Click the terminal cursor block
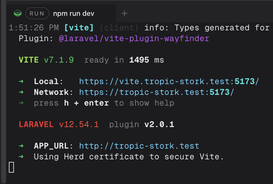The height and width of the screenshot is (184, 273). 11,167
